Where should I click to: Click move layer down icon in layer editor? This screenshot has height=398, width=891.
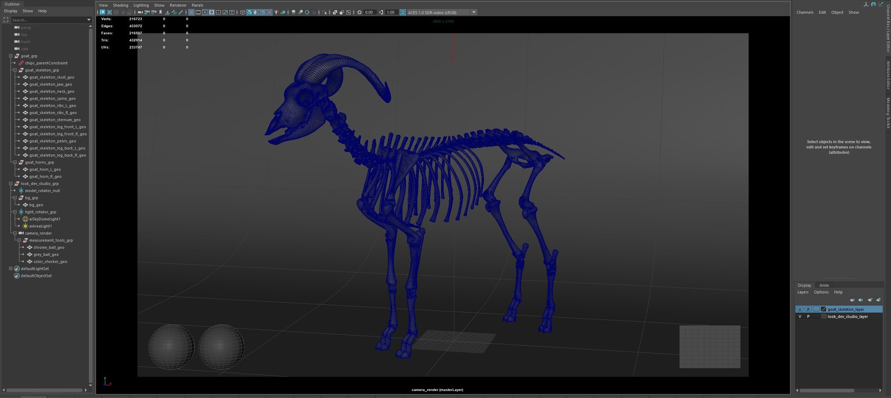pyautogui.click(x=860, y=300)
